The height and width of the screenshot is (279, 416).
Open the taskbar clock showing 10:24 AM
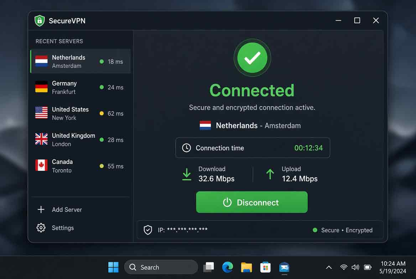pyautogui.click(x=393, y=267)
